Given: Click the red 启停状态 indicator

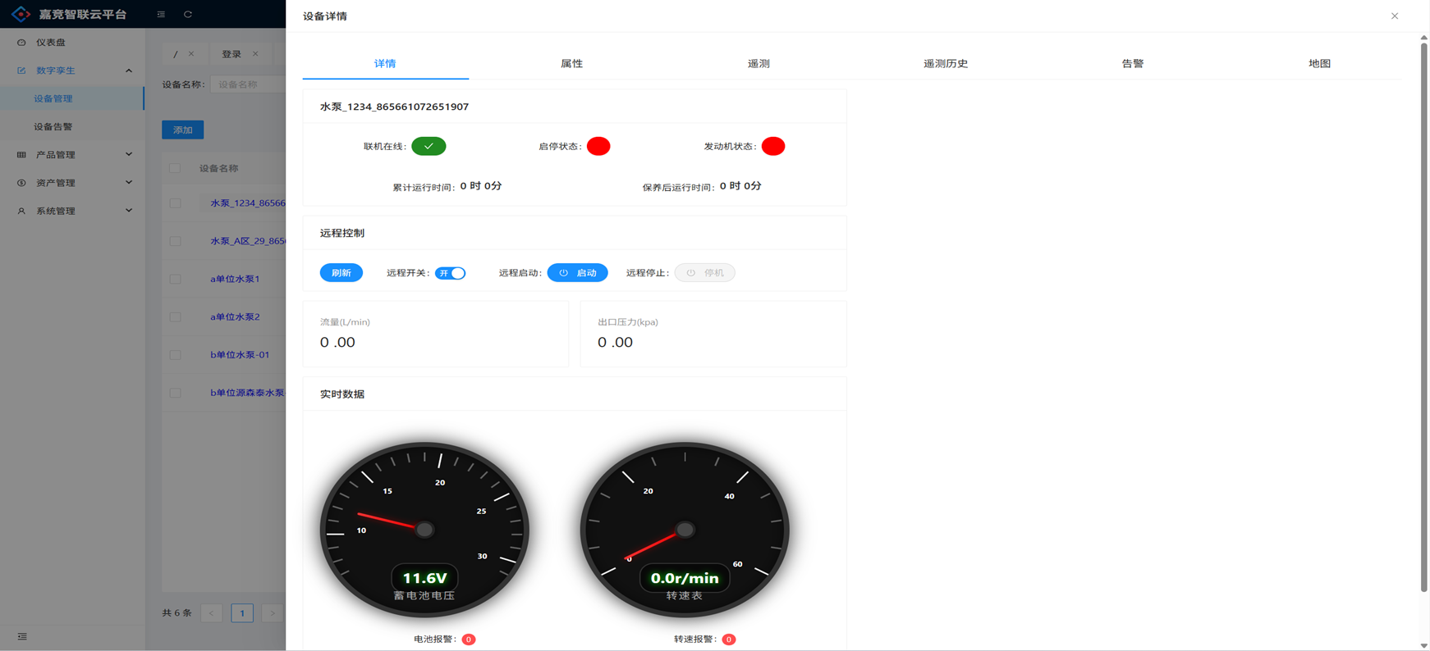Looking at the screenshot, I should 598,146.
